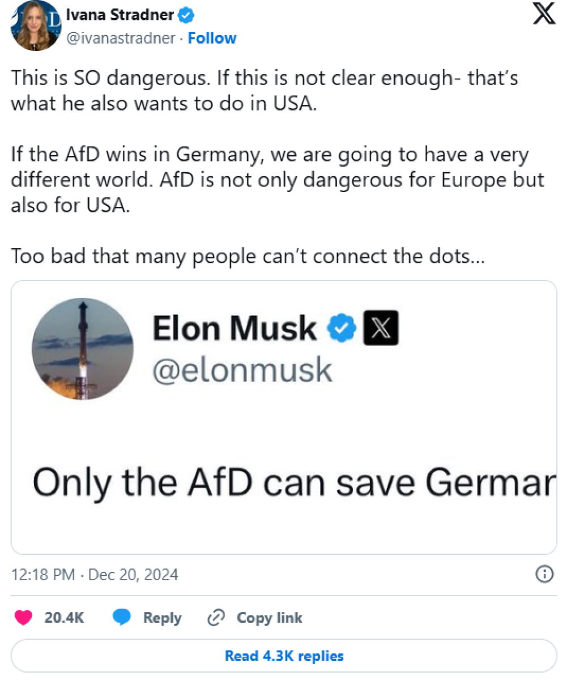The width and height of the screenshot is (567, 680).
Task: Open Ivana Stradner's profile picture
Action: point(36,27)
